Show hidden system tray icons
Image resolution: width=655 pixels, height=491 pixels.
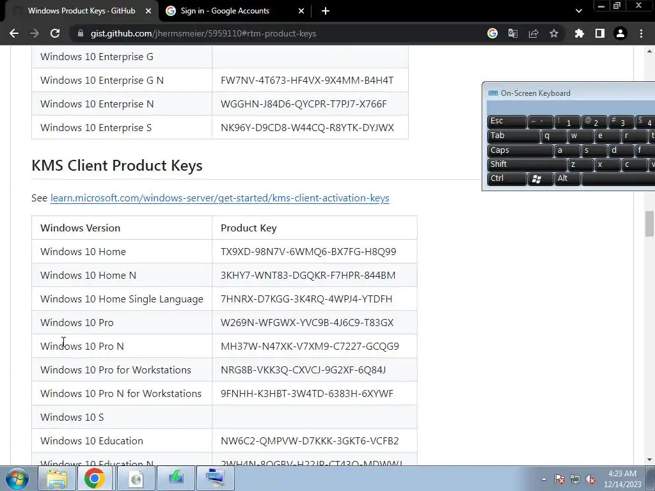[x=544, y=479]
